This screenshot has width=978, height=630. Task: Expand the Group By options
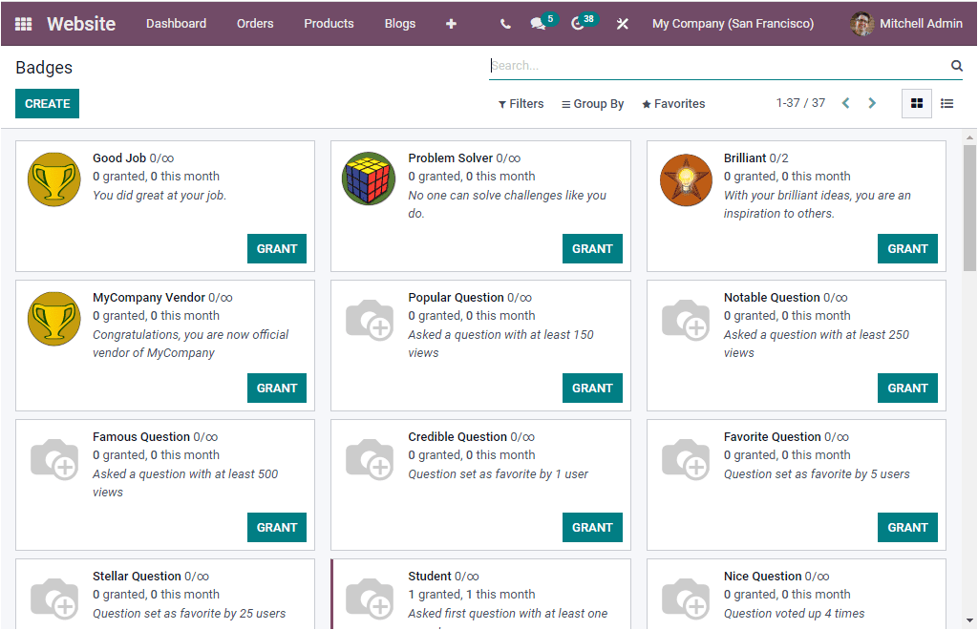[x=592, y=103]
